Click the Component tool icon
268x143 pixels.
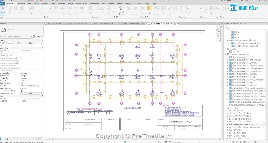coord(31,9)
